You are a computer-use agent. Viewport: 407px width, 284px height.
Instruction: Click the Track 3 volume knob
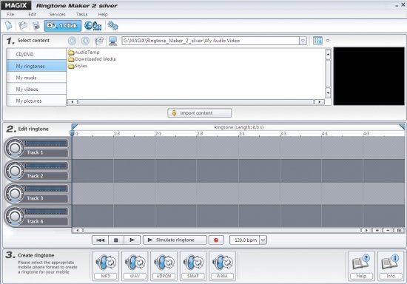point(15,194)
